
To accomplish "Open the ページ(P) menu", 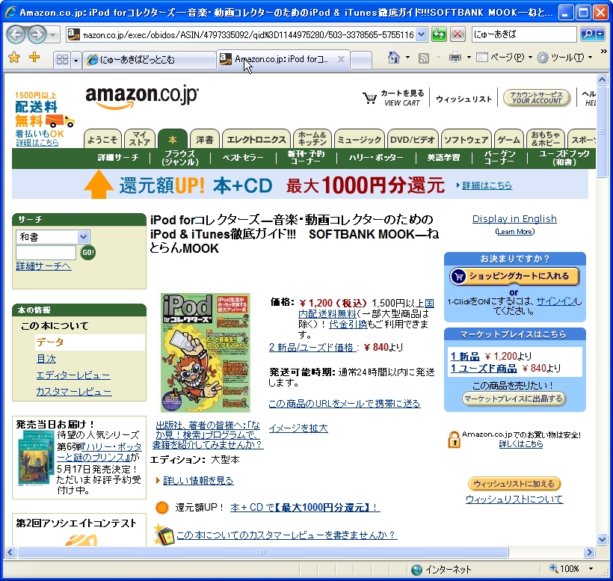I will click(x=504, y=58).
